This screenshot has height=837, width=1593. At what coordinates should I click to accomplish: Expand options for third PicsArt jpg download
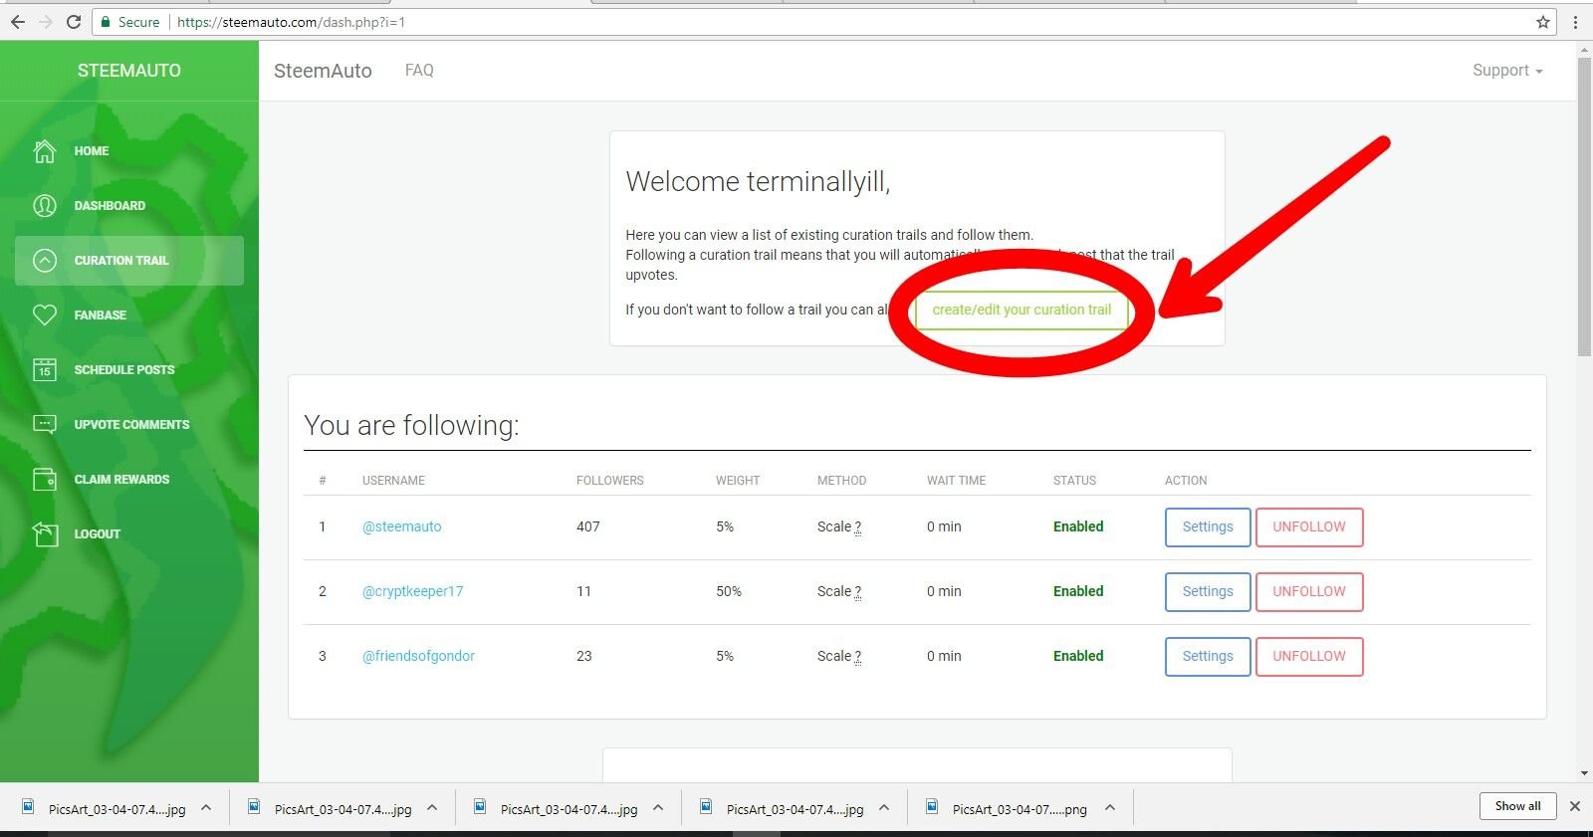click(x=658, y=808)
